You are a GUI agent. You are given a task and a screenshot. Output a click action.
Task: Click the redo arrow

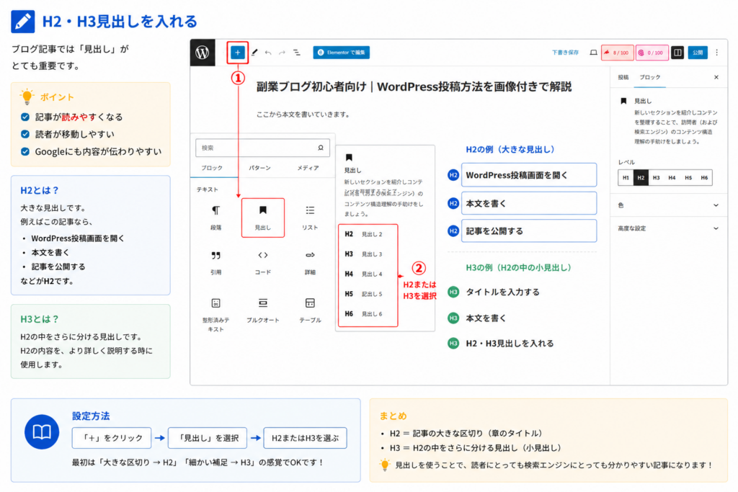coord(282,53)
